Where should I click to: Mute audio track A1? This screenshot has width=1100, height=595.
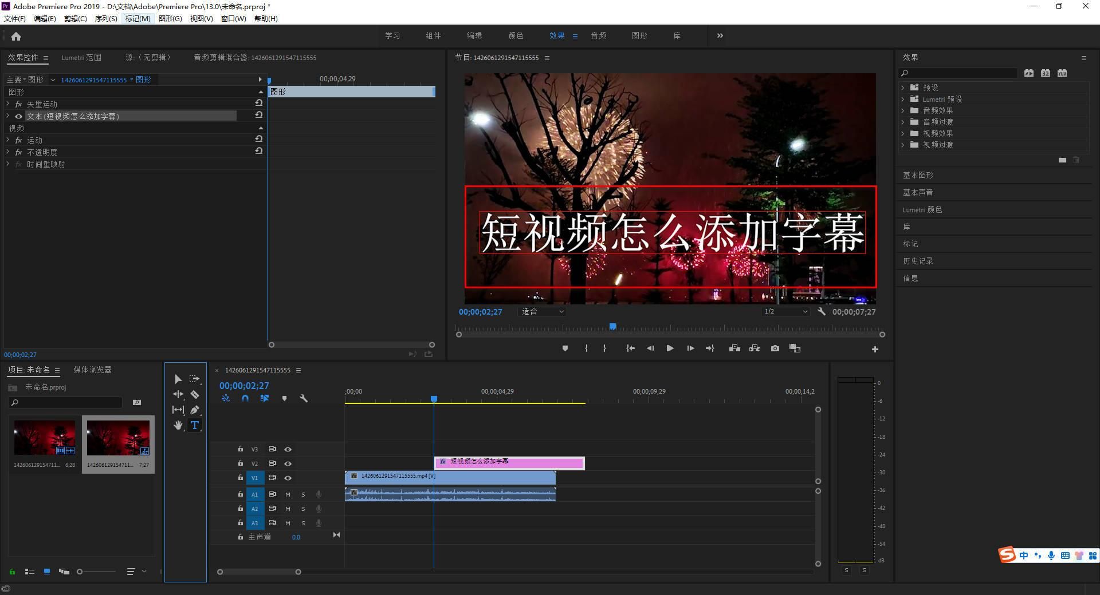pyautogui.click(x=288, y=494)
